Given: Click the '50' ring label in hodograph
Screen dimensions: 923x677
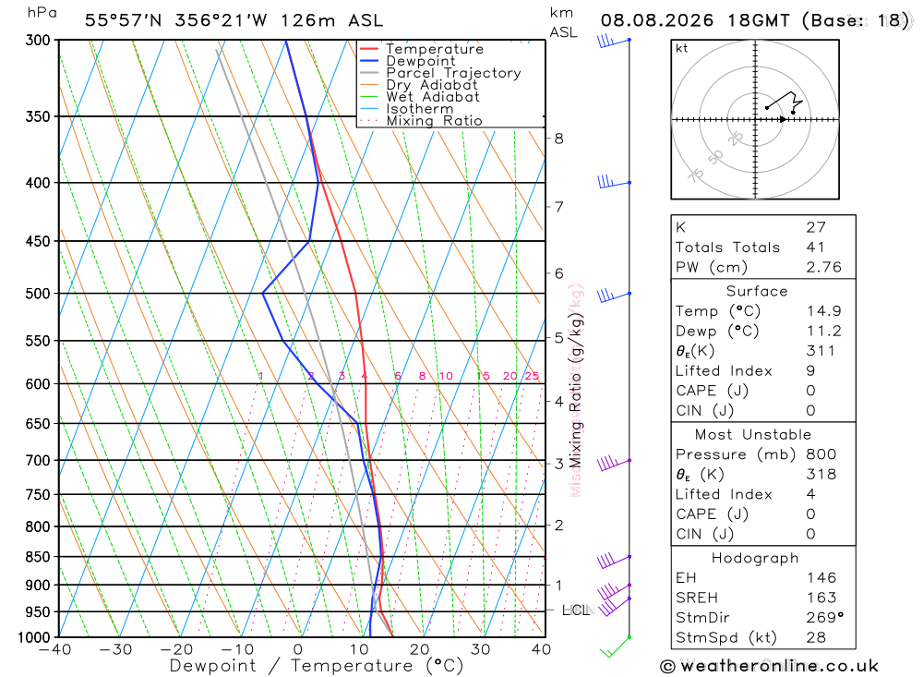Looking at the screenshot, I should tap(716, 157).
